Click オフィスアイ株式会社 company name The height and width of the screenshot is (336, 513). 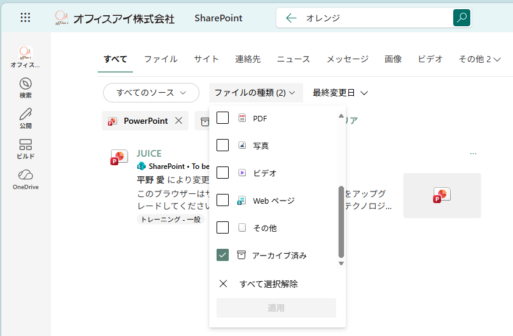124,19
